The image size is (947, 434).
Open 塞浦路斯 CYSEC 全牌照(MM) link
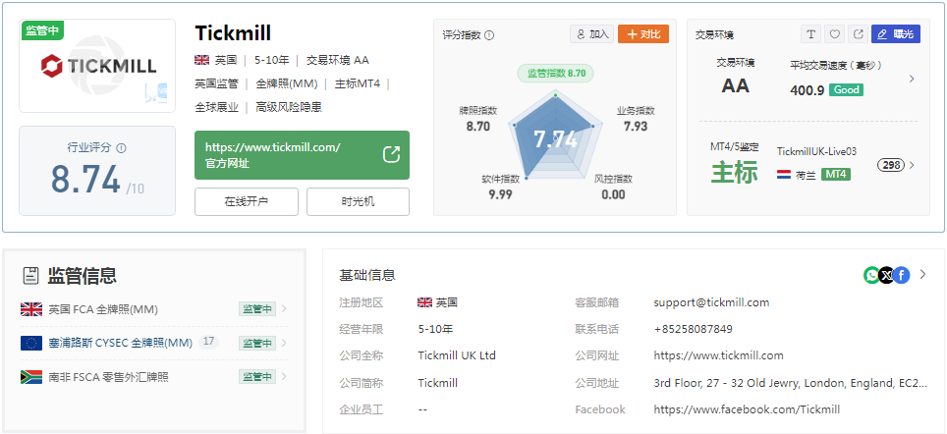[x=121, y=343]
